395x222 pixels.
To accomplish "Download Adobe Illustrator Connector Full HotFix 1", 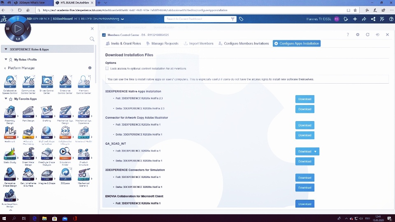I will [305, 125].
